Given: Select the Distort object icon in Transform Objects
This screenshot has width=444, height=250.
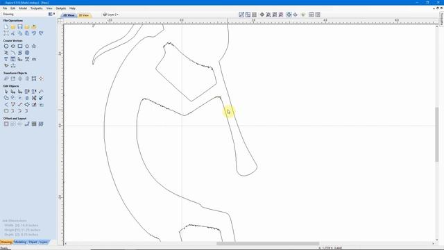Looking at the screenshot, I should [x=34, y=78].
